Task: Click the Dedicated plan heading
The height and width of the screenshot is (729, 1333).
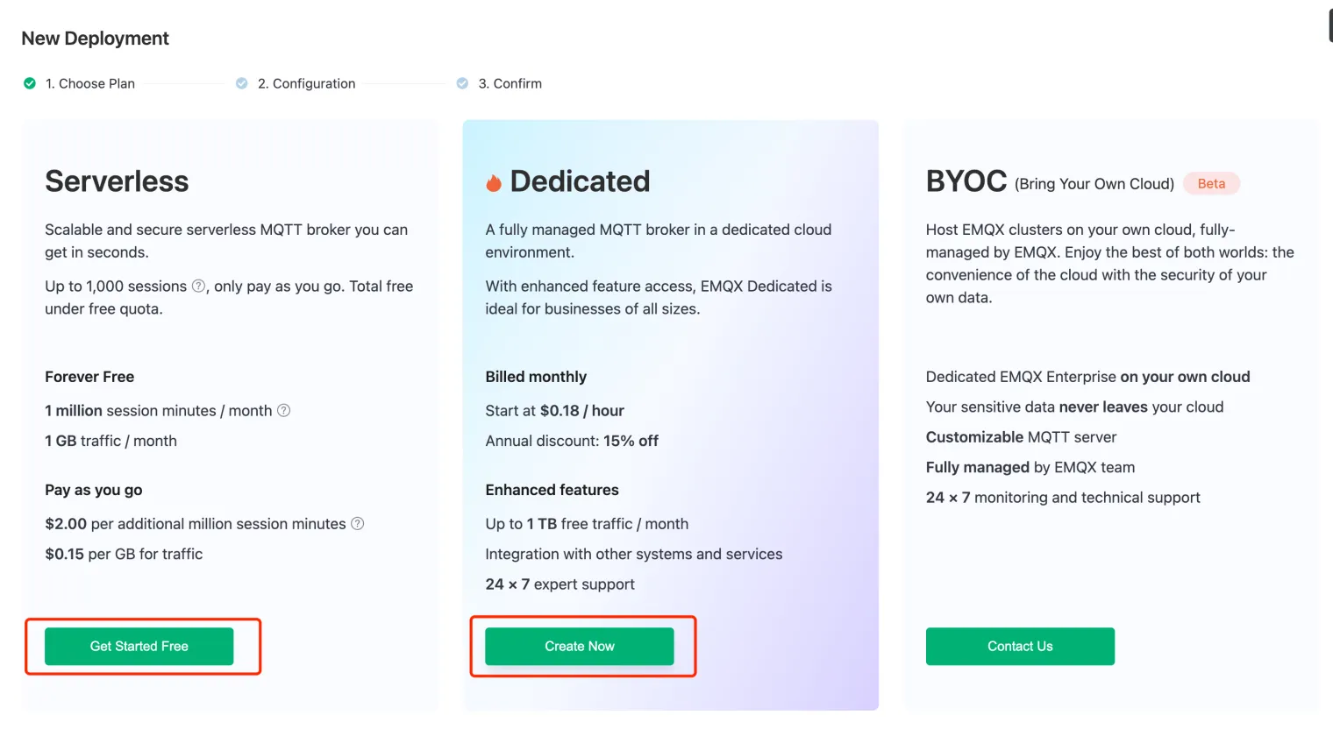Action: [580, 181]
